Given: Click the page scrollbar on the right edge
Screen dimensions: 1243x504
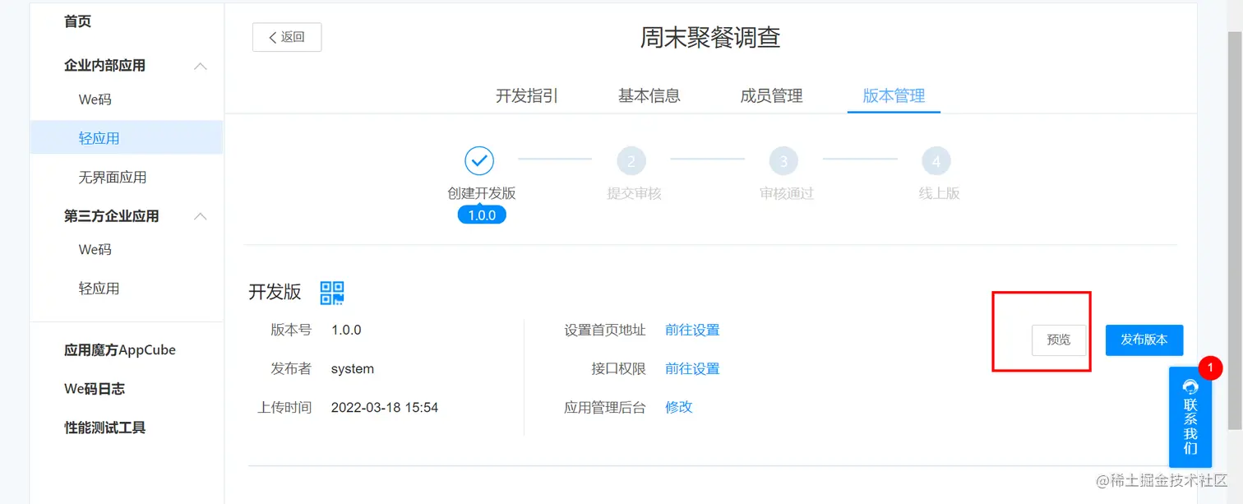Looking at the screenshot, I should 1235,230.
